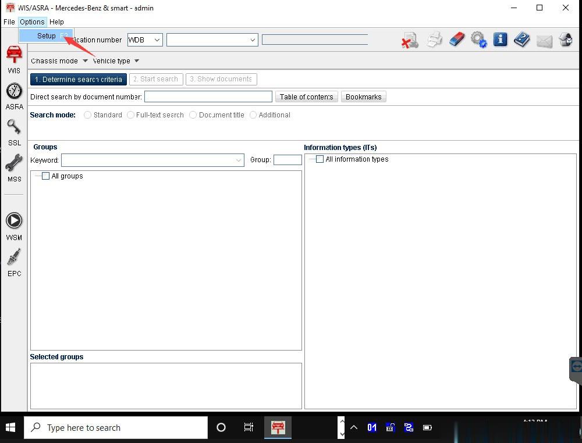The height and width of the screenshot is (443, 582).
Task: Choose Setup from Options menu
Action: coord(46,36)
